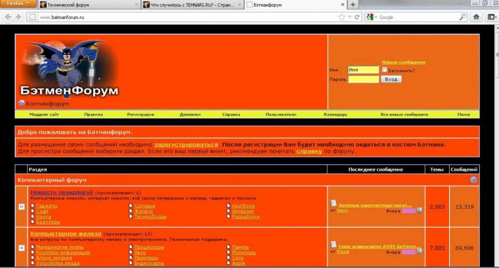Click the page vertical scrollbar
This screenshot has height=268, width=499.
tap(496, 146)
